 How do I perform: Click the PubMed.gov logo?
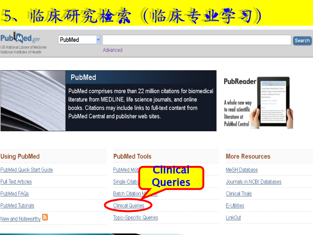(20, 38)
